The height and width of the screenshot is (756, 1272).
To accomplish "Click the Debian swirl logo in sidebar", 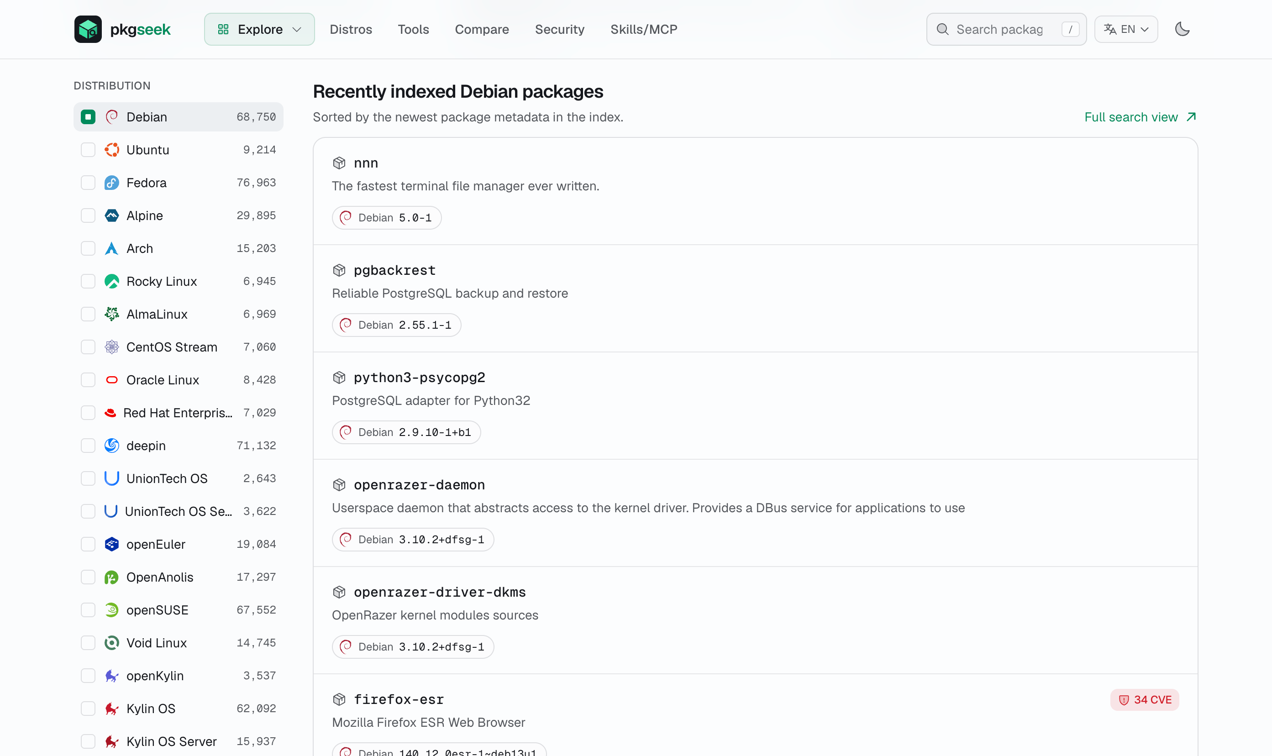I will coord(111,117).
